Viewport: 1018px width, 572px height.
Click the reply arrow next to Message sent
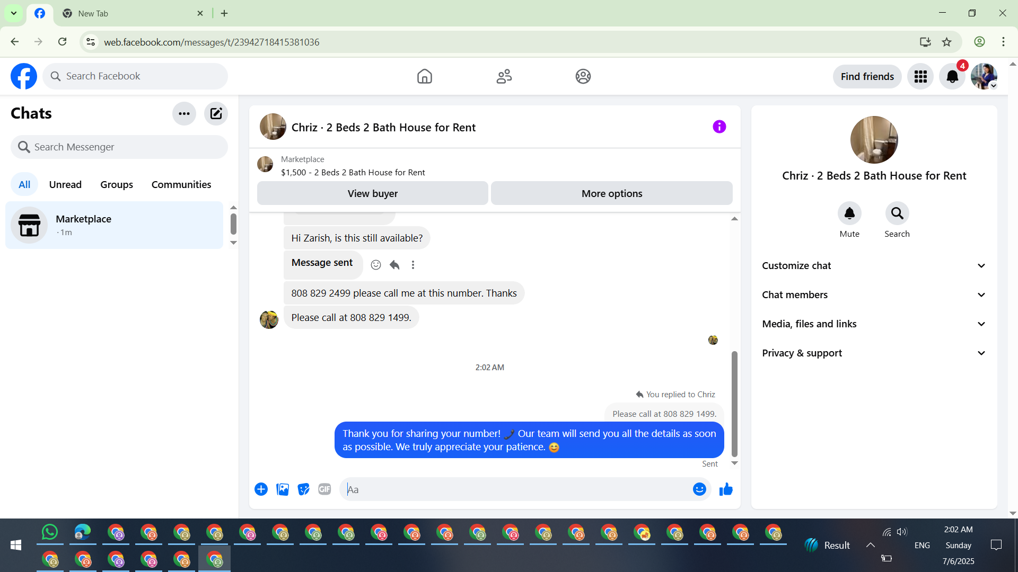394,265
